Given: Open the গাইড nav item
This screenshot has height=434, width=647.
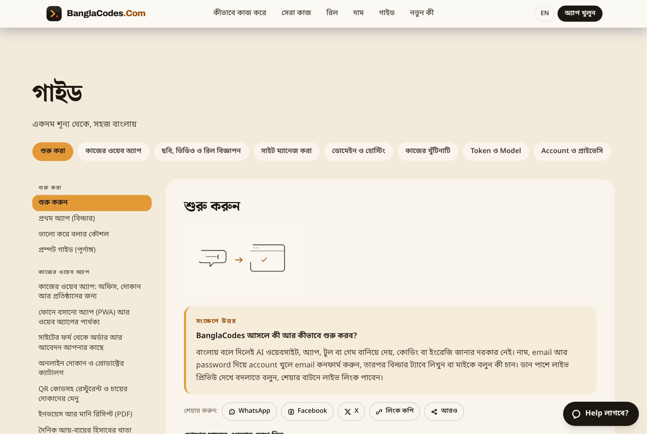Looking at the screenshot, I should (387, 13).
